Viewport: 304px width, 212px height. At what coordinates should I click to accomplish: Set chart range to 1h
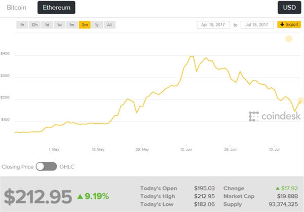tap(22, 25)
